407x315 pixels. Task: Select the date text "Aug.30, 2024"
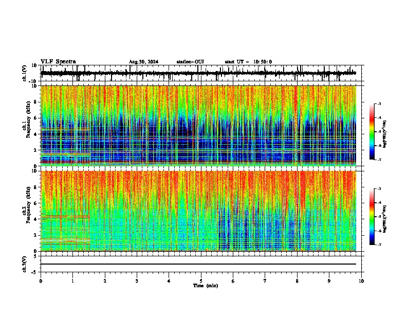(143, 62)
